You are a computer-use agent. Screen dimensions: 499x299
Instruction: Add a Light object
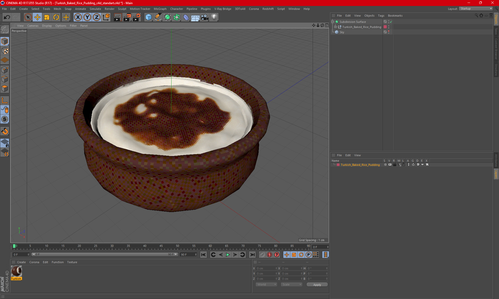pyautogui.click(x=214, y=17)
